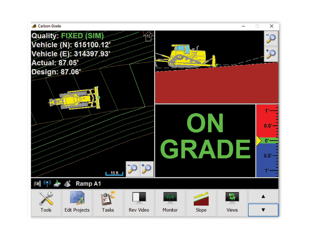Click the green arrow surface icon in status bar
309x240 pixels.
57,184
